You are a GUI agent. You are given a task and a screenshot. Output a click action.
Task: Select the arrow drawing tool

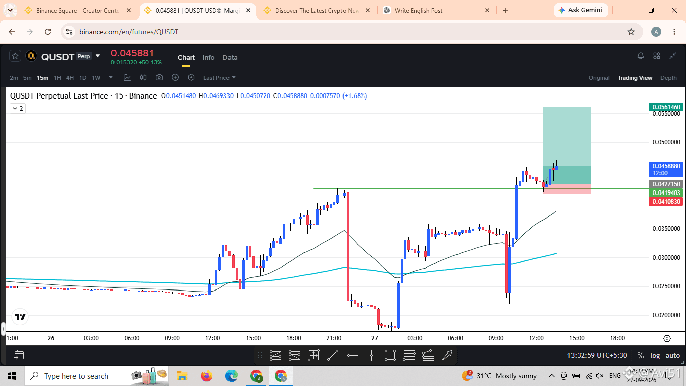(447, 356)
